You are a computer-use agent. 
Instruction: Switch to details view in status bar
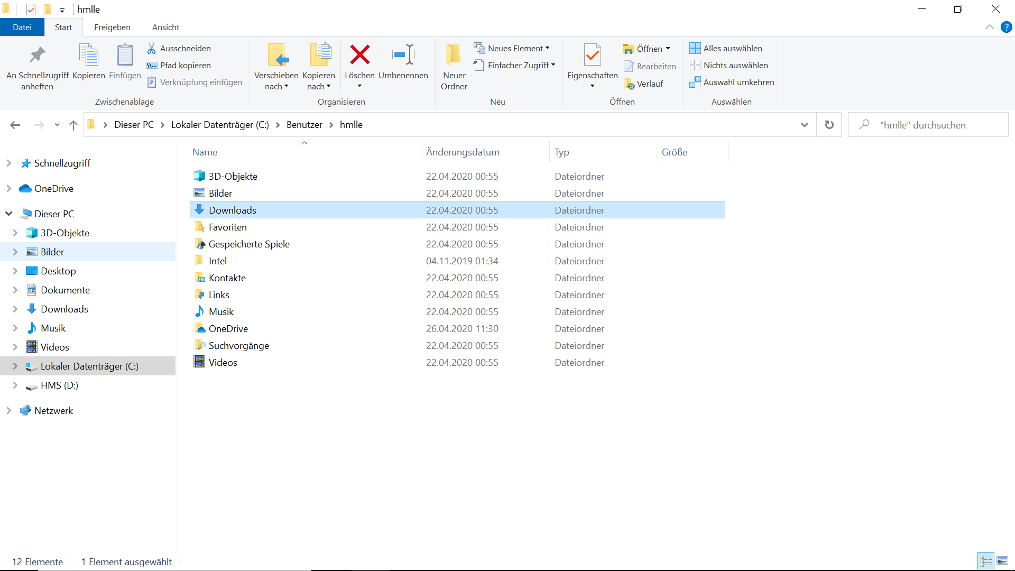tap(986, 561)
